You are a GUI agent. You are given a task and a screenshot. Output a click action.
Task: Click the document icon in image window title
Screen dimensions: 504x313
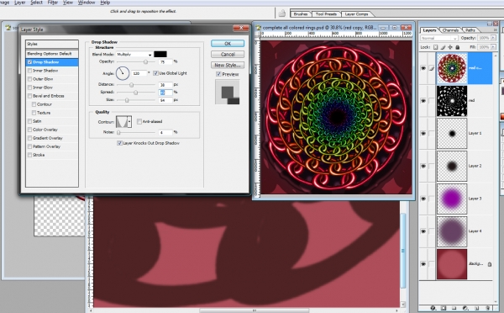(x=258, y=28)
